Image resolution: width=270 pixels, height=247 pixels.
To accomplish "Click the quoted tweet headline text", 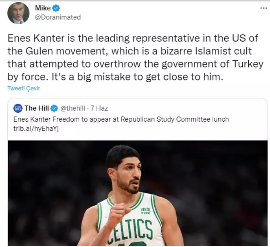I will (121, 119).
